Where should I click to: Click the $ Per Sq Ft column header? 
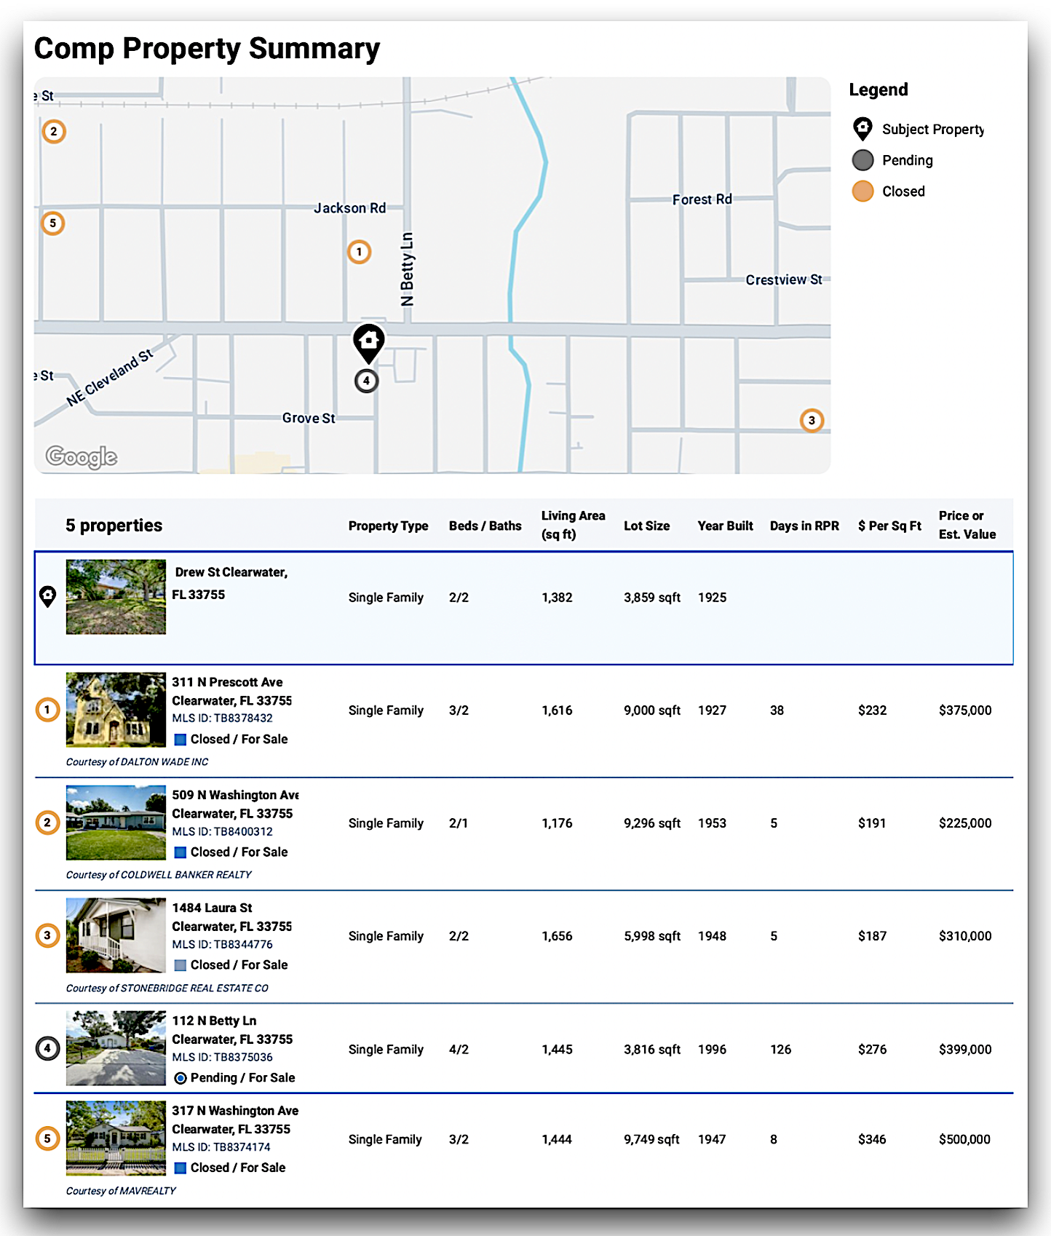pos(889,526)
